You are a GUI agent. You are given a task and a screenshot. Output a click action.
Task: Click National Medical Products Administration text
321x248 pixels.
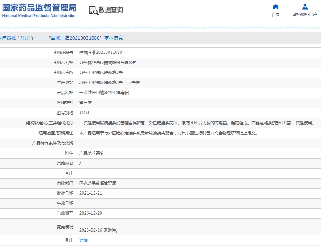(39, 16)
